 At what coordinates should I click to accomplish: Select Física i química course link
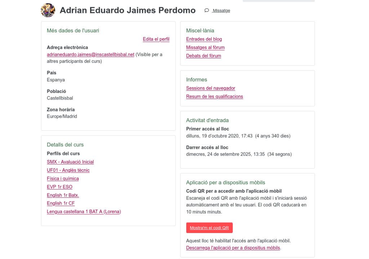(x=63, y=179)
